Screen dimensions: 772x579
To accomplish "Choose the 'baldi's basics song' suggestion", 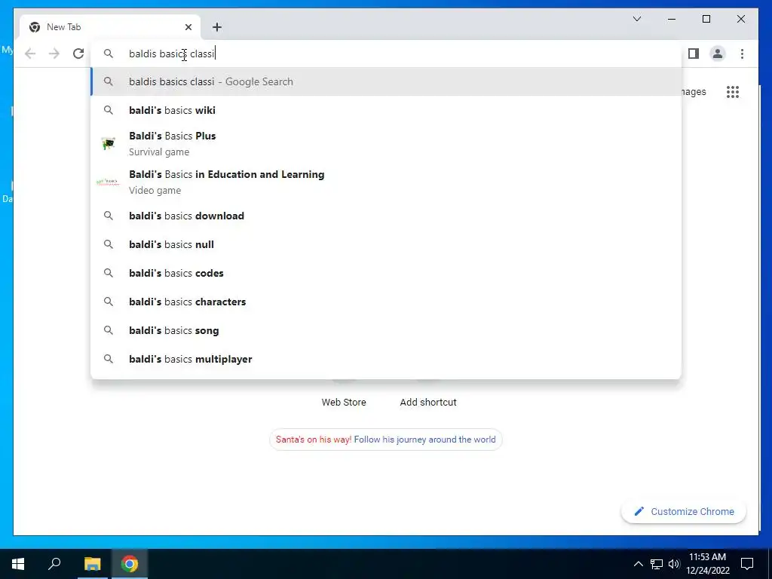I will 387,330.
